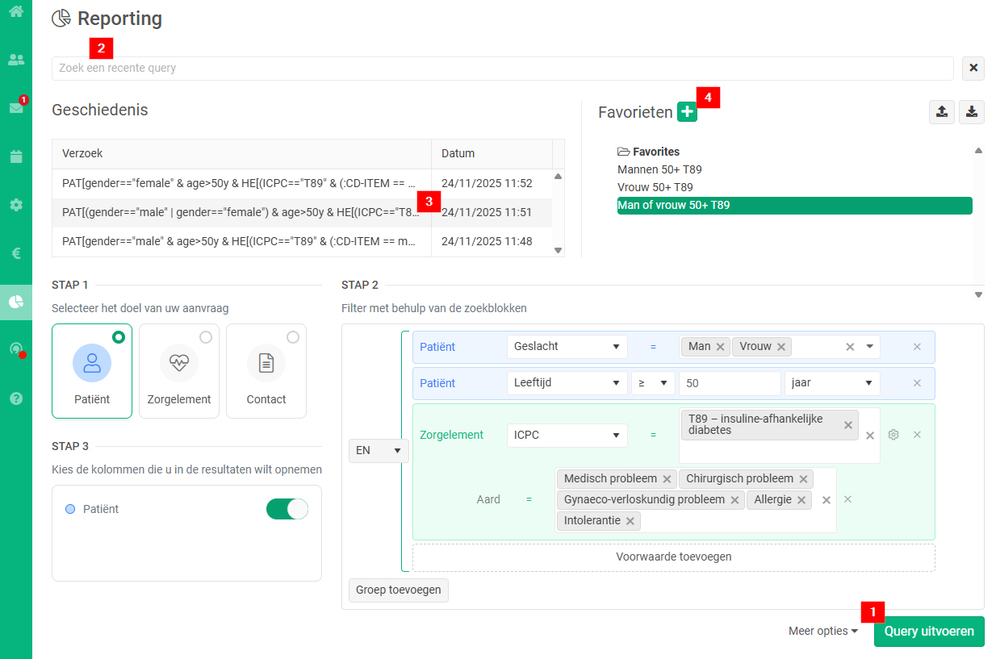Select the 'Vrouw 50+ T89' favorite

pyautogui.click(x=655, y=187)
